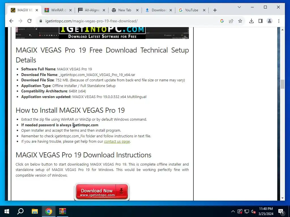
Task: Click 'Compatibility Architecture' line
Action: [x=54, y=91]
